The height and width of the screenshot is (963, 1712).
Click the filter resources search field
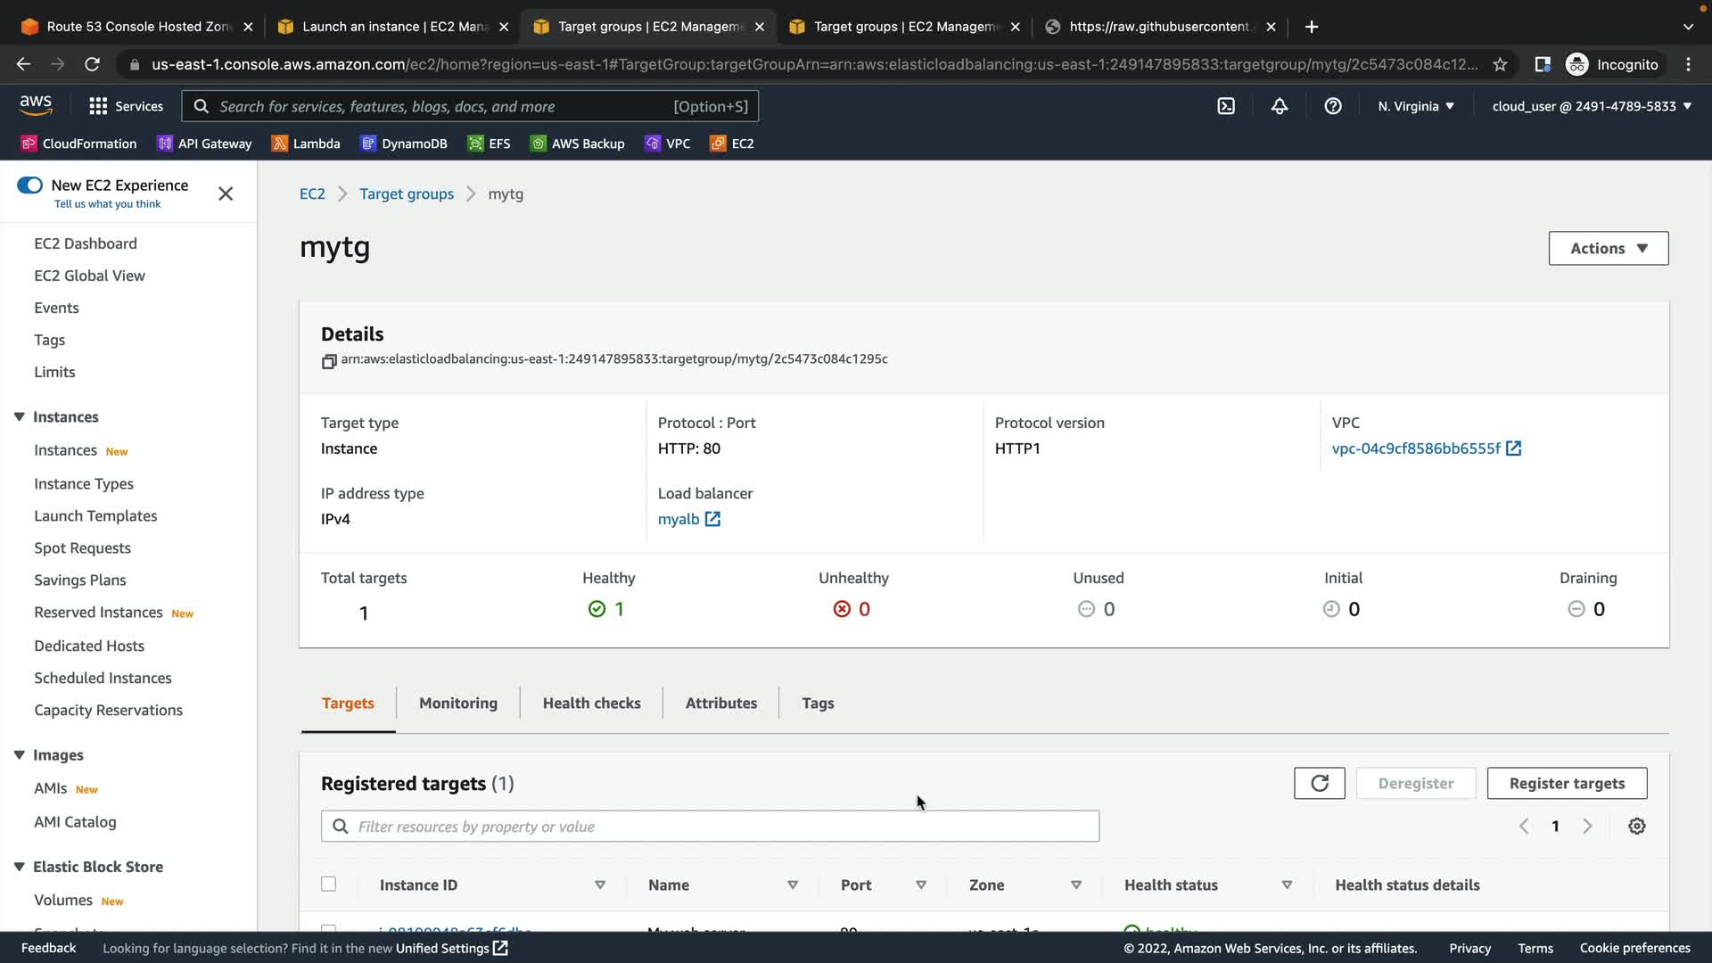[x=710, y=827]
